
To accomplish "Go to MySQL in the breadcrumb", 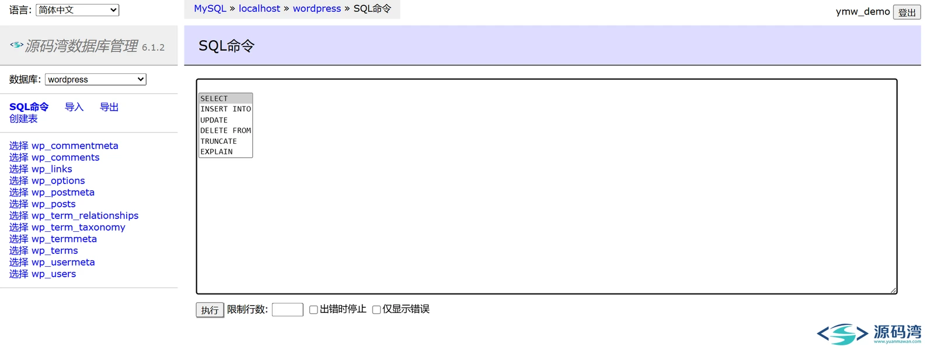I will pyautogui.click(x=210, y=8).
